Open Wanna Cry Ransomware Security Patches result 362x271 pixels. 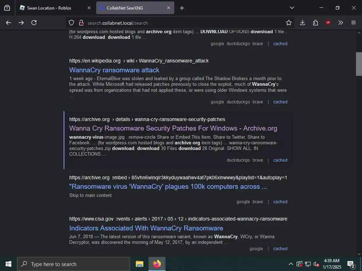coord(173,128)
